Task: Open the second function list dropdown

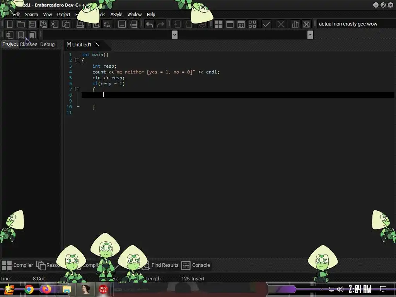Action: point(310,35)
